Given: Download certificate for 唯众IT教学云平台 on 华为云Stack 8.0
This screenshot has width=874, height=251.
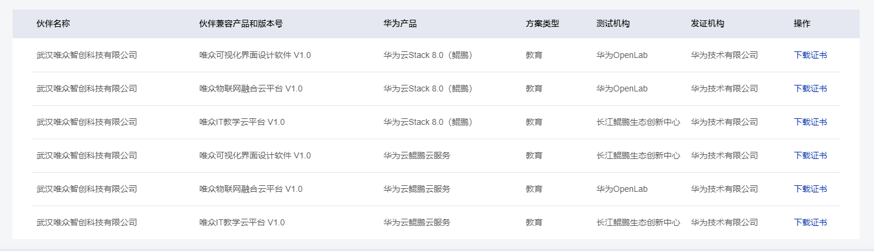Looking at the screenshot, I should [x=810, y=122].
